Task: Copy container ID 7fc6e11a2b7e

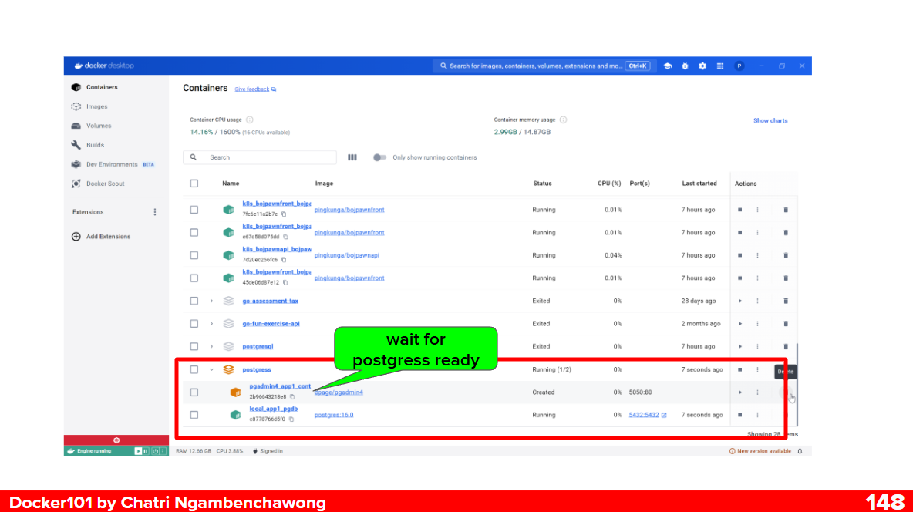Action: pyautogui.click(x=284, y=214)
